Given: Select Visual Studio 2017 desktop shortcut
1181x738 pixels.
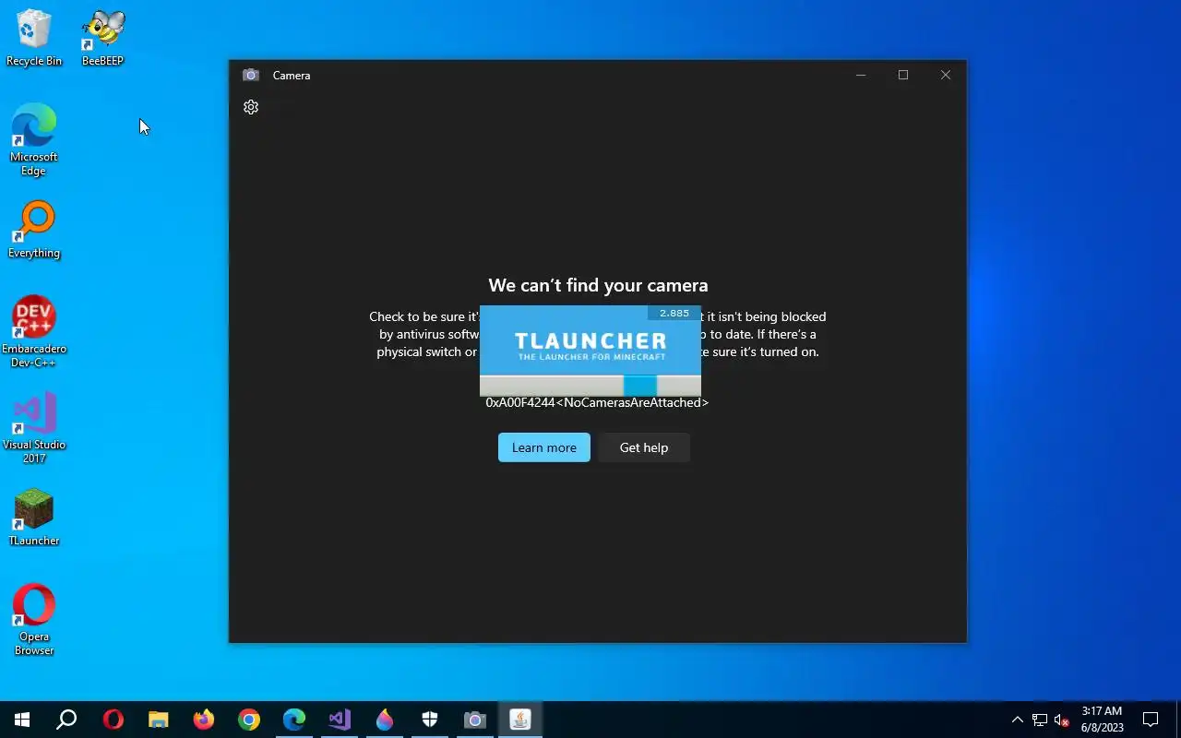Looking at the screenshot, I should (34, 428).
